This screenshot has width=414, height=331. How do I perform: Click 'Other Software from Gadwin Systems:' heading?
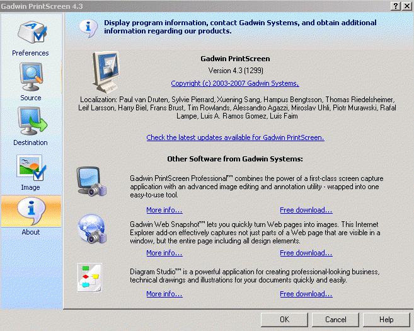pos(235,159)
